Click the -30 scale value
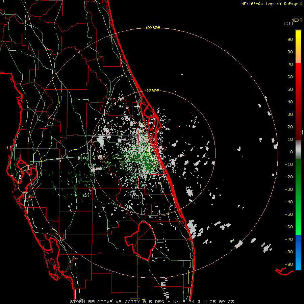The image size is (304, 304). 289,189
